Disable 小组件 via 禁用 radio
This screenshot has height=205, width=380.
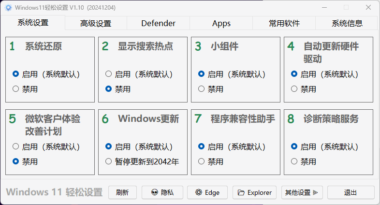point(201,89)
